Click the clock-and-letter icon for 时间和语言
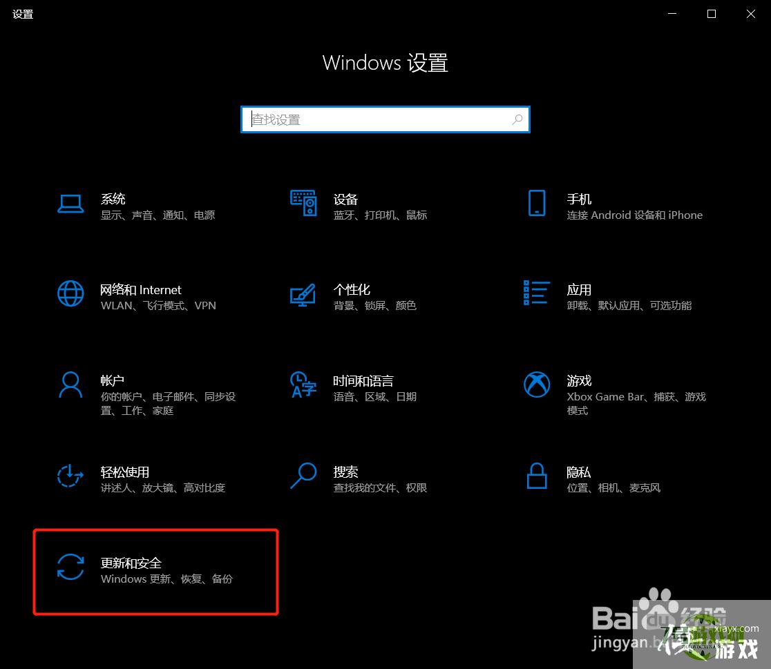Screen dimensions: 771x669 pyautogui.click(x=303, y=385)
